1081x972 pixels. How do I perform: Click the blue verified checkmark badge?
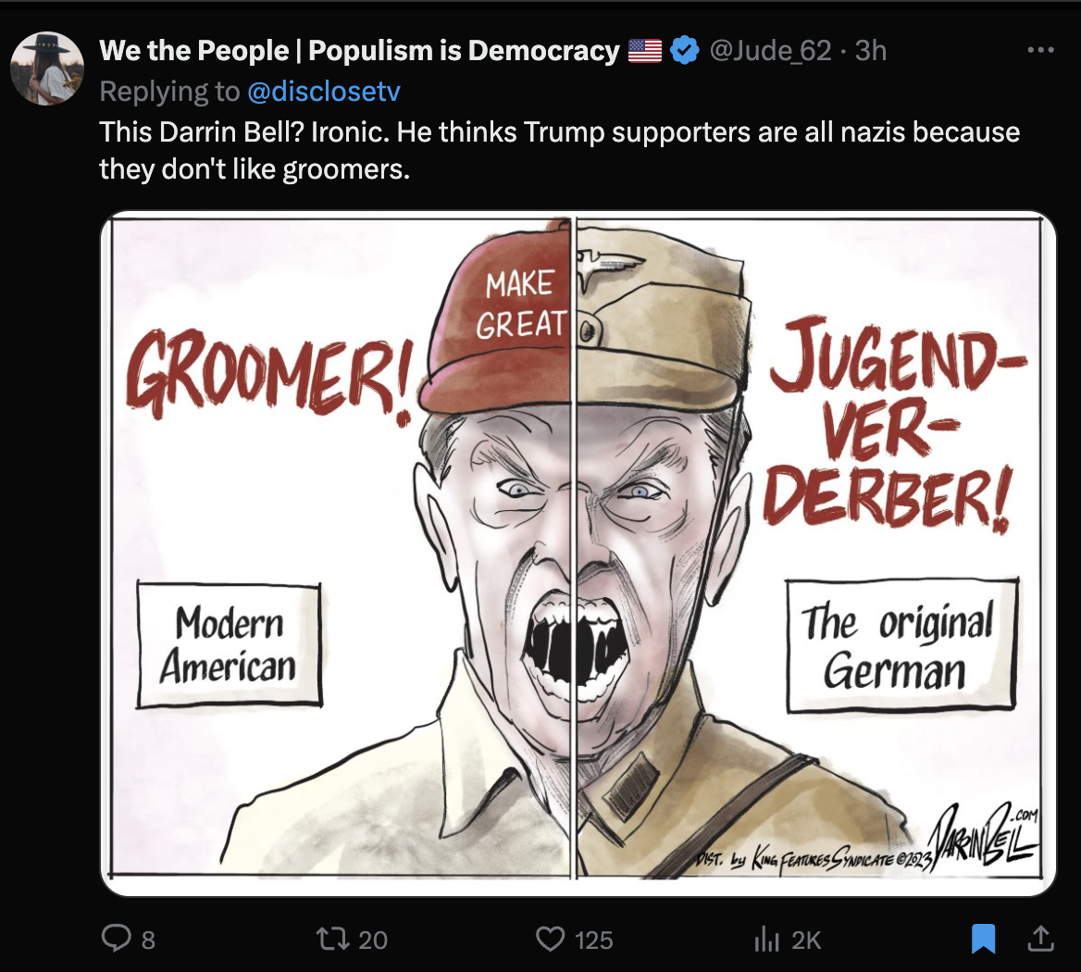(x=685, y=50)
